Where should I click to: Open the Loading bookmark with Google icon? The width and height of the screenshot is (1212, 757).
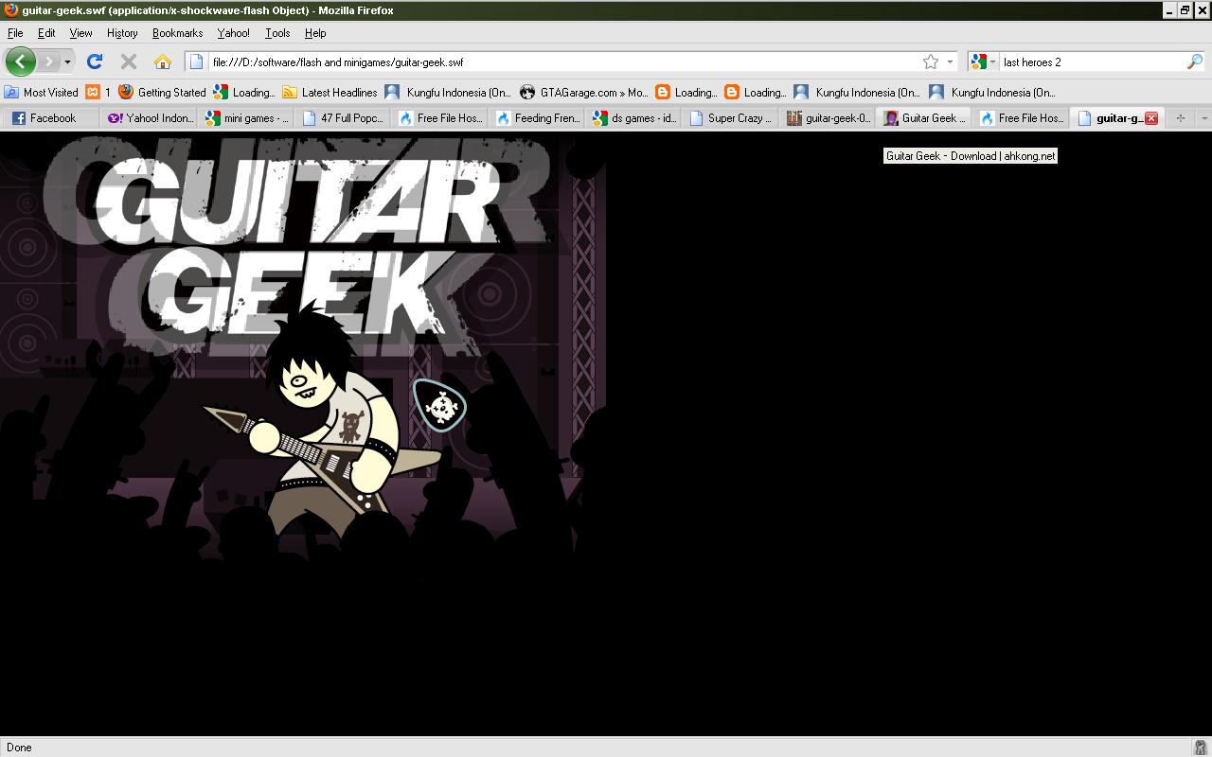[244, 92]
